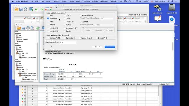Open Graphs menu
This screenshot has height=106, width=189.
87,1
